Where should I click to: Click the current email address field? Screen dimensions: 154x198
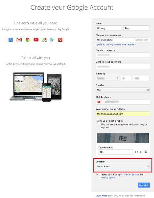click(123, 114)
